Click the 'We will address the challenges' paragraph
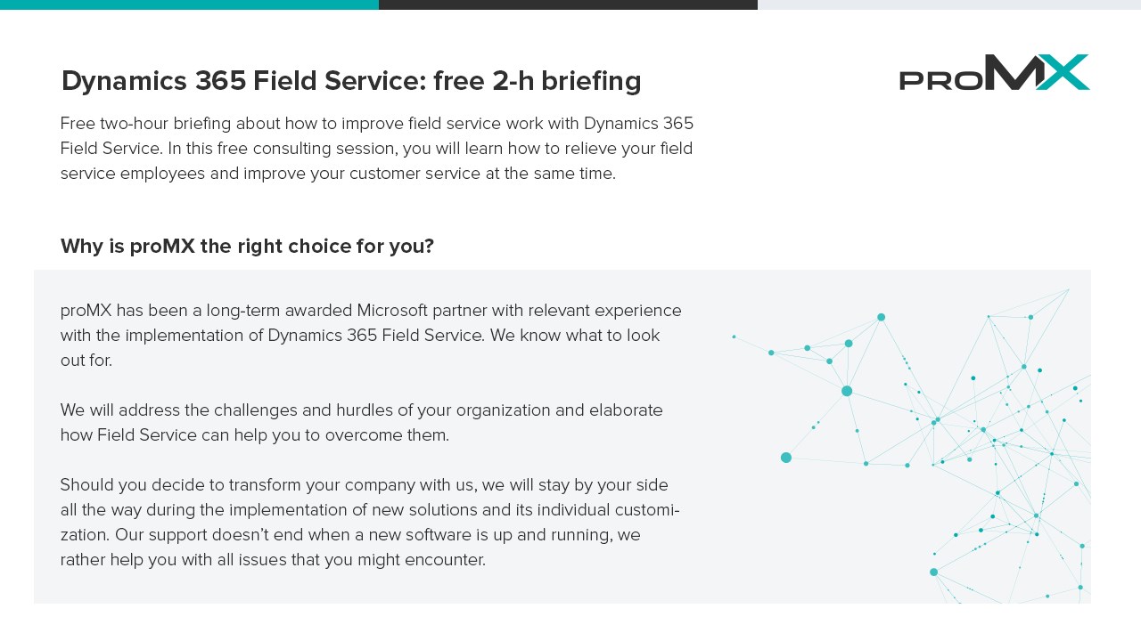Image resolution: width=1141 pixels, height=641 pixels. (x=361, y=422)
